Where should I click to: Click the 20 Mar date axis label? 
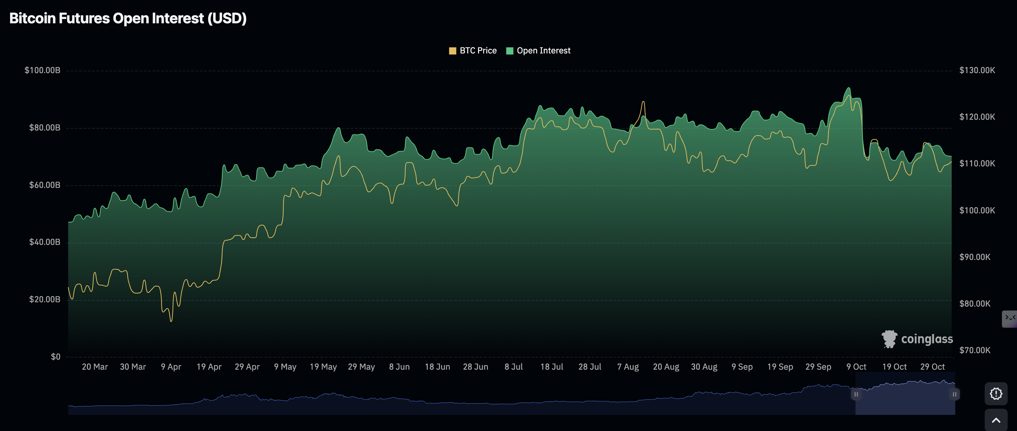tap(95, 367)
